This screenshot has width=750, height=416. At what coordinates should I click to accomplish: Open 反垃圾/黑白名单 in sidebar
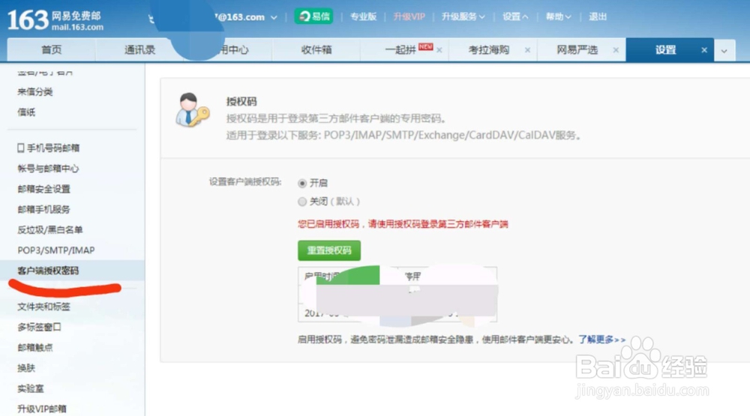[x=49, y=230]
